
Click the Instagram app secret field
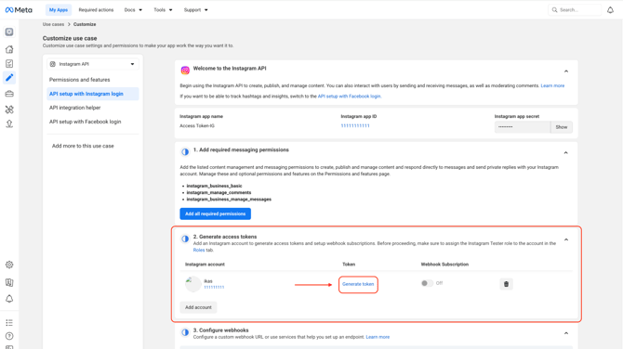[x=523, y=127]
